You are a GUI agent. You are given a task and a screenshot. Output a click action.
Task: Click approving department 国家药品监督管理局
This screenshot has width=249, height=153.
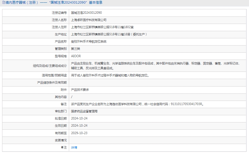point(84,111)
